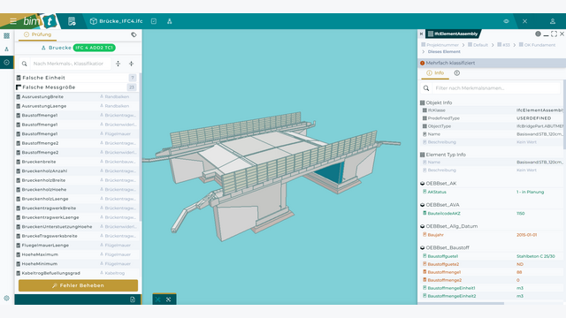Select the BrueckenholzAnzahl row
The width and height of the screenshot is (566, 318).
76,170
